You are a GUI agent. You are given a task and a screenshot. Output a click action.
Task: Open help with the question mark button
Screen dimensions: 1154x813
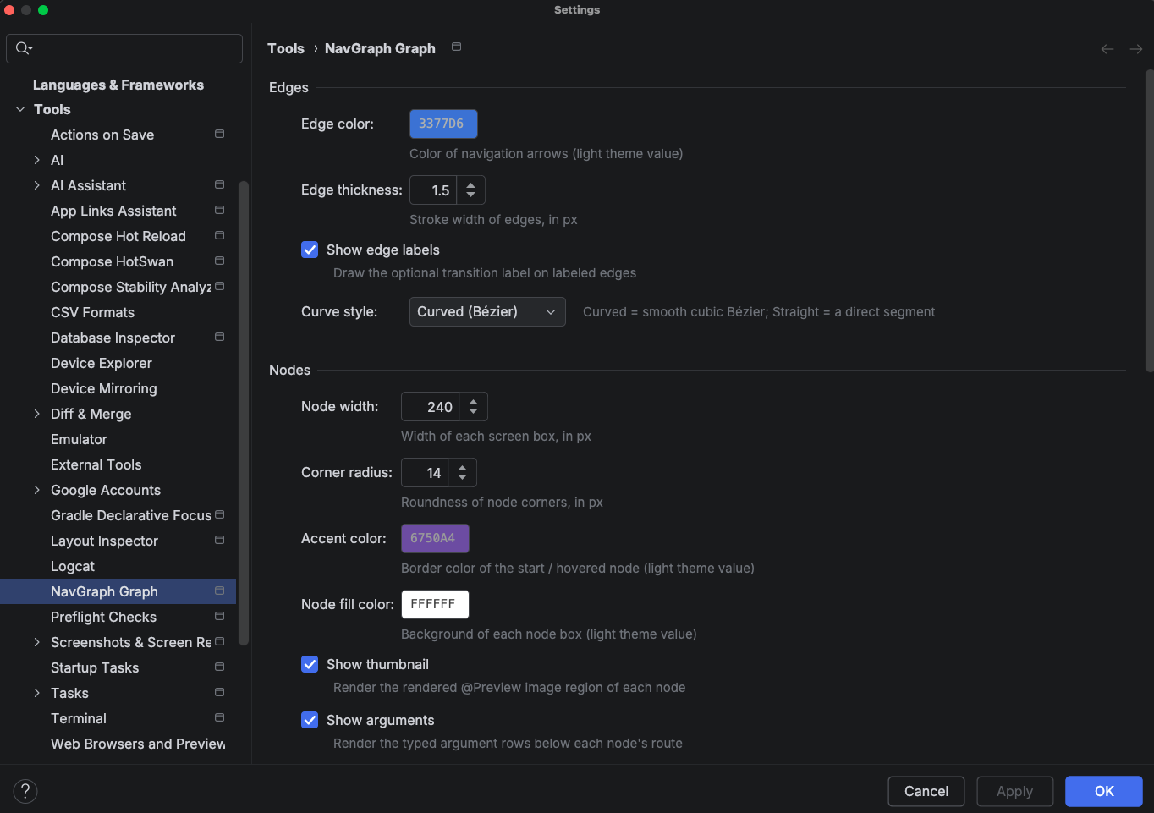coord(25,791)
